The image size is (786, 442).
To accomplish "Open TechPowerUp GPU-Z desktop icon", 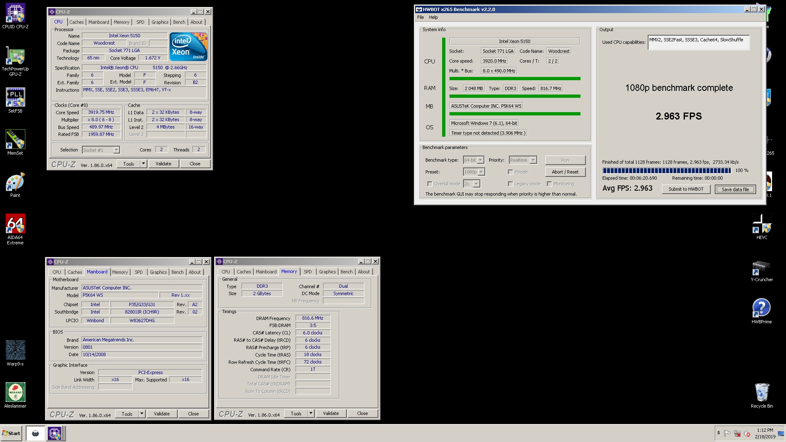I will [15, 62].
